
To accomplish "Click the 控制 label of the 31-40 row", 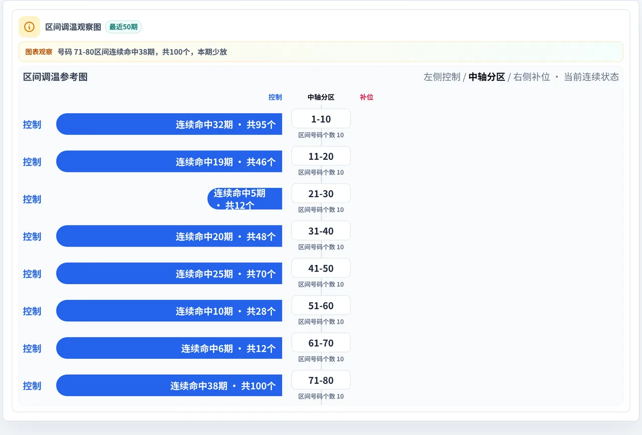I will coord(32,236).
